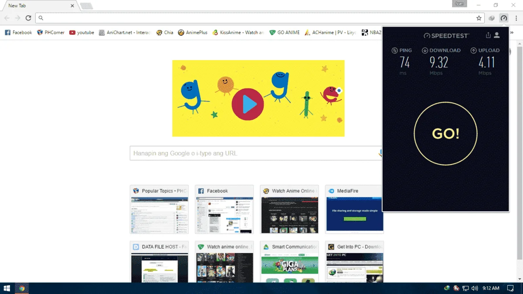Open the youtube bookmark

pos(82,32)
